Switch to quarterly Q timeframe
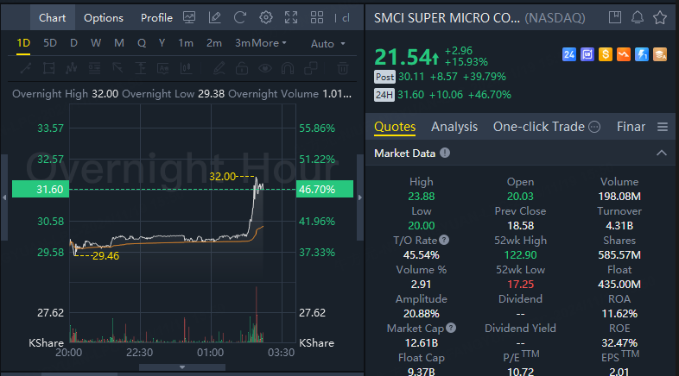 pos(142,43)
